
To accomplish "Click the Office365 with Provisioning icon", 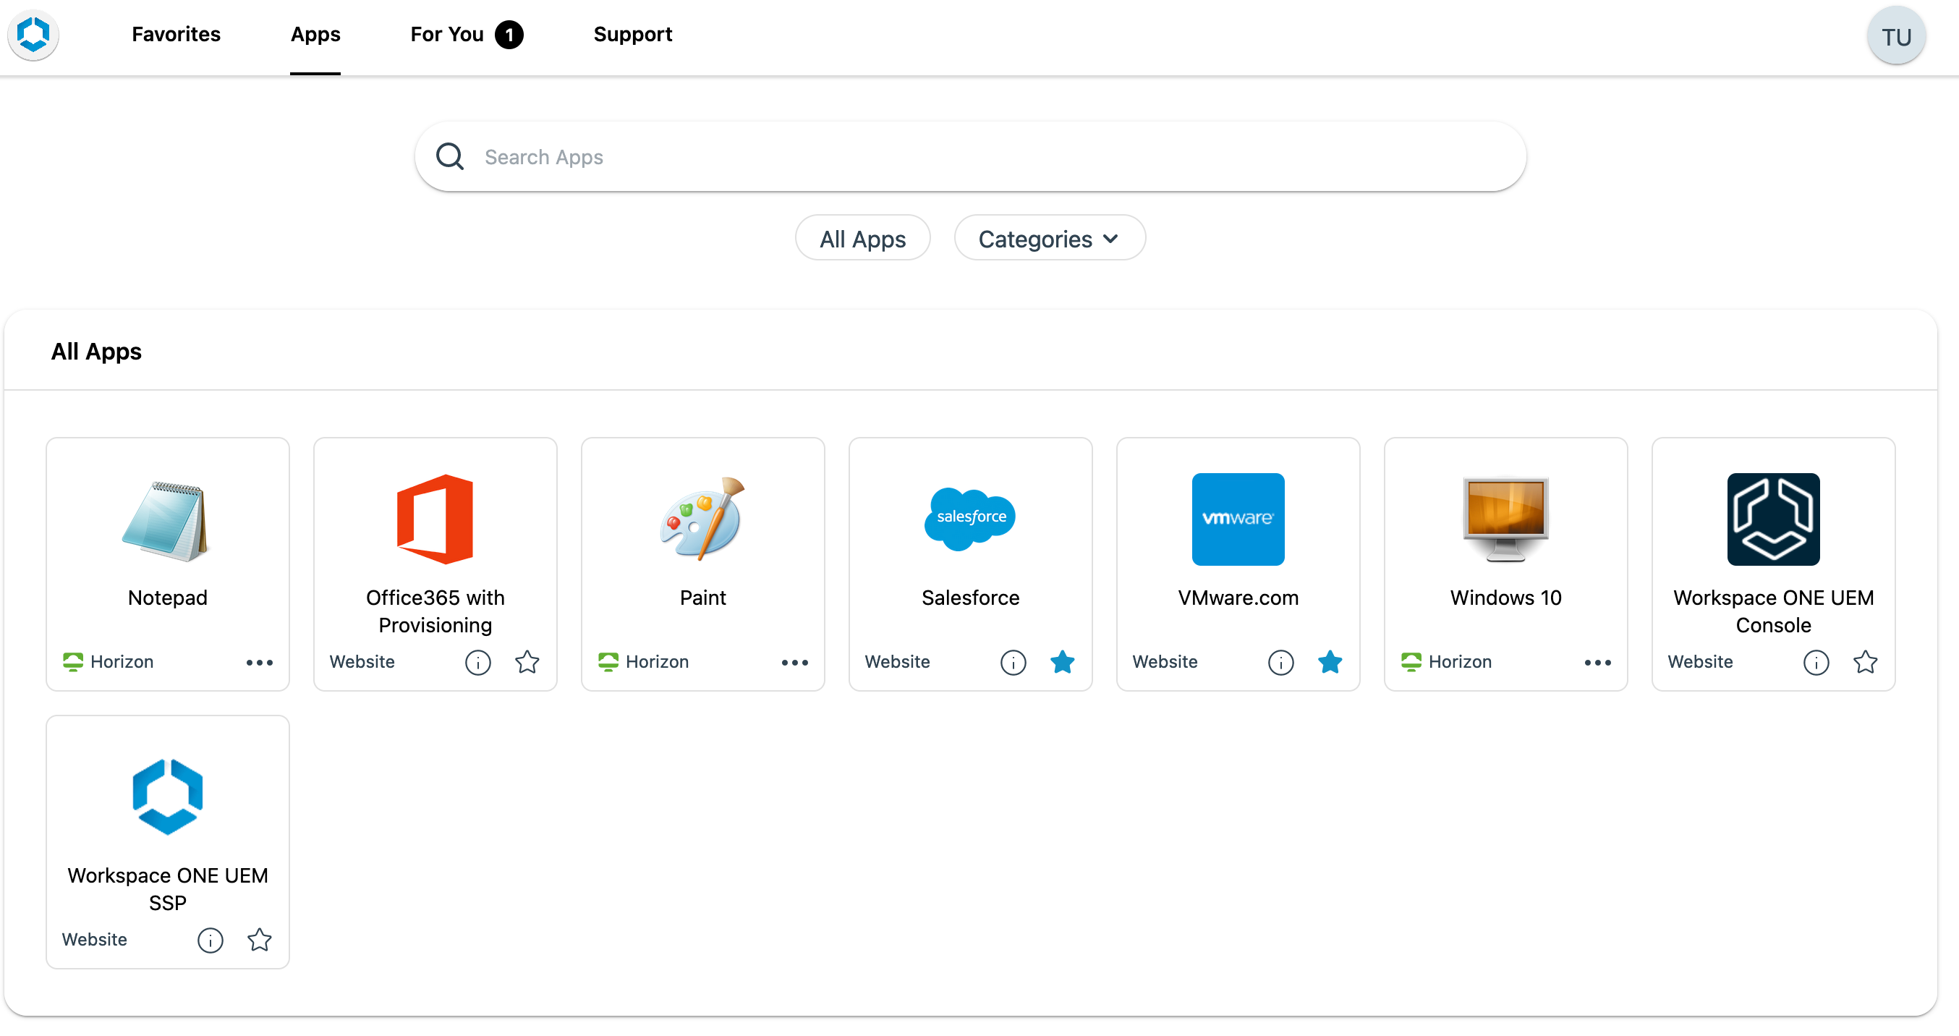I will click(x=434, y=519).
